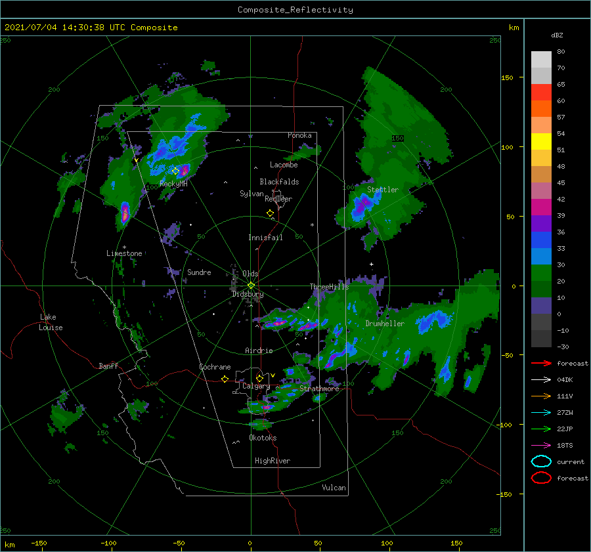The image size is (591, 552).
Task: Click the Drumheller town label
Action: 385,324
